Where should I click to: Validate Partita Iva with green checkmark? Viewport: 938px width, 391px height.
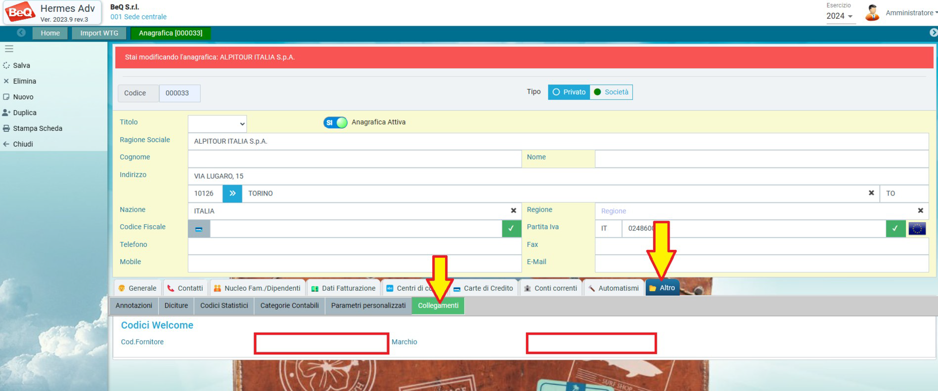coord(895,229)
